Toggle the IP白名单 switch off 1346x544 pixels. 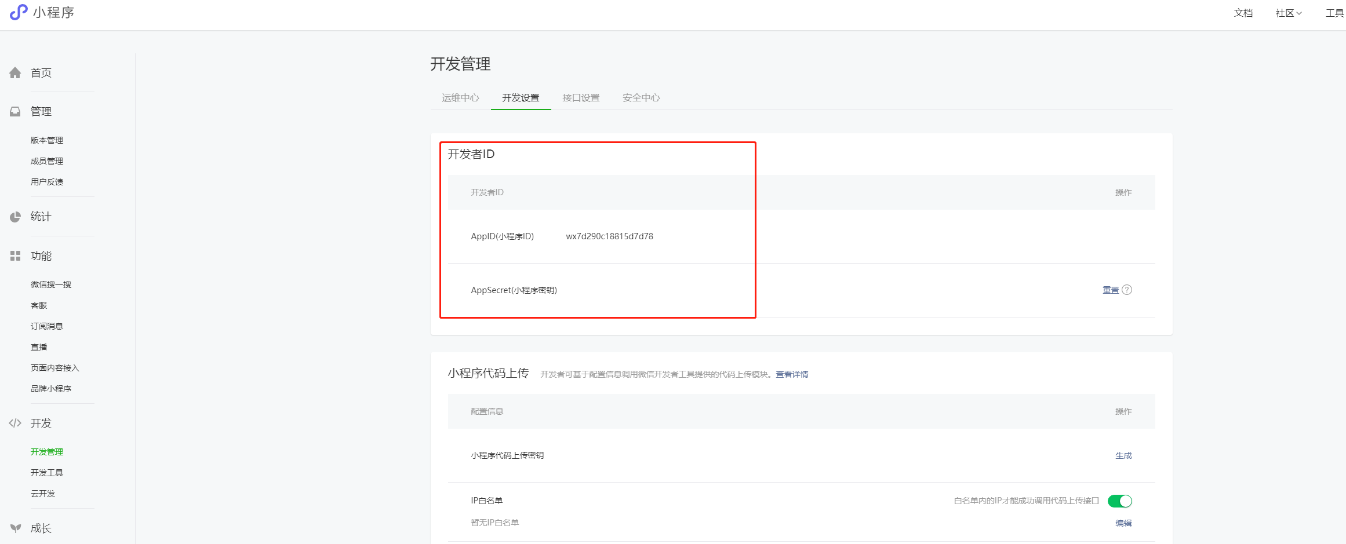click(1119, 501)
